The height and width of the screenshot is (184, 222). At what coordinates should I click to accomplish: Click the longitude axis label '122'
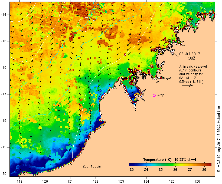pos(96,181)
